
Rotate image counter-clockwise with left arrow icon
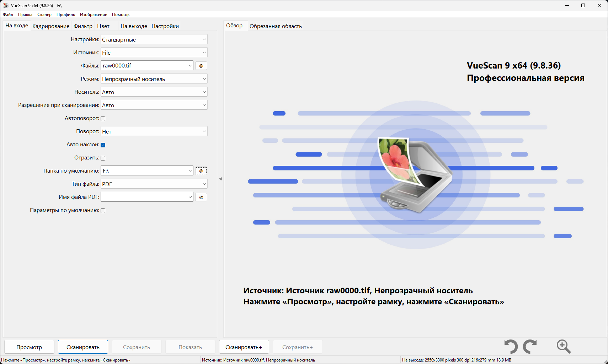coord(511,347)
